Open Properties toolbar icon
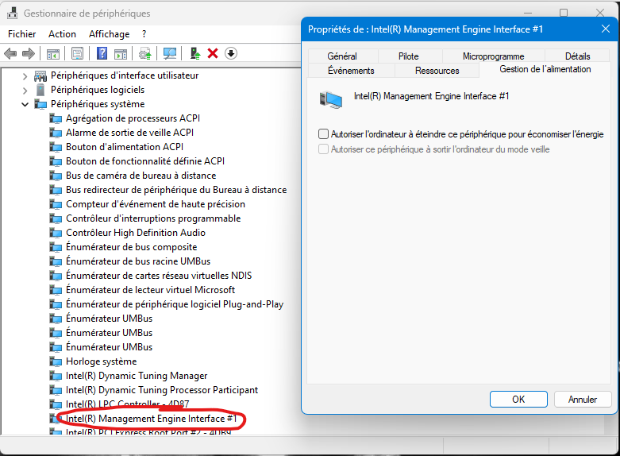The height and width of the screenshot is (456, 620). [x=78, y=53]
